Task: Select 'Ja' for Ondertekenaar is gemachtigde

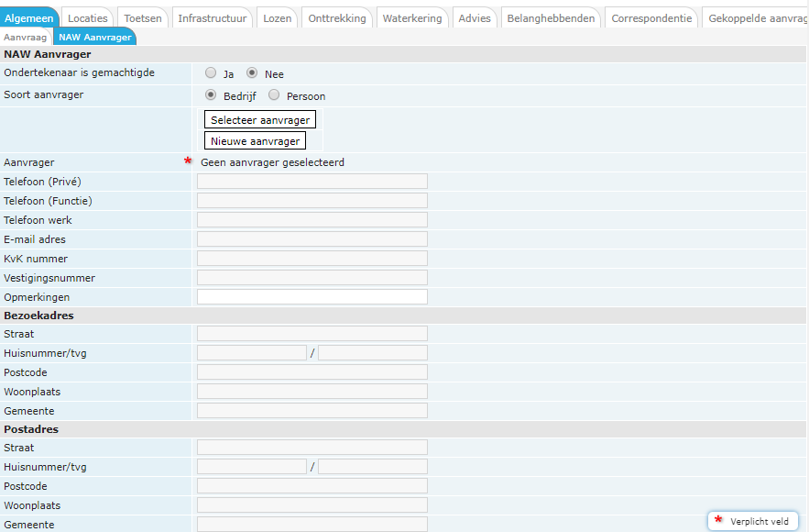Action: click(x=211, y=73)
